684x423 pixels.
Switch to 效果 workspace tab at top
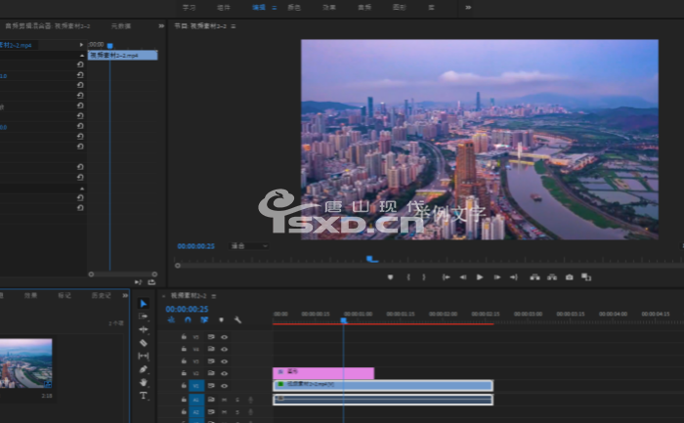(x=329, y=8)
